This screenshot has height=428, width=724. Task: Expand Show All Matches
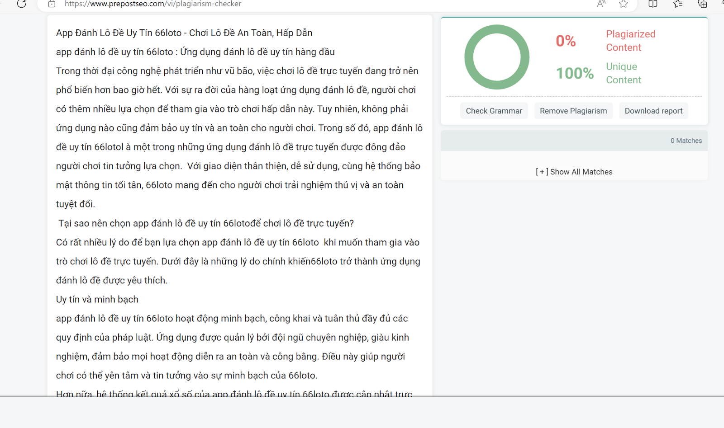click(574, 172)
